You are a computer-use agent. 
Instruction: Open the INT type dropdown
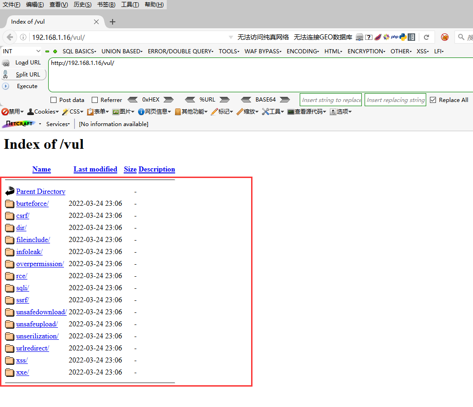[21, 51]
